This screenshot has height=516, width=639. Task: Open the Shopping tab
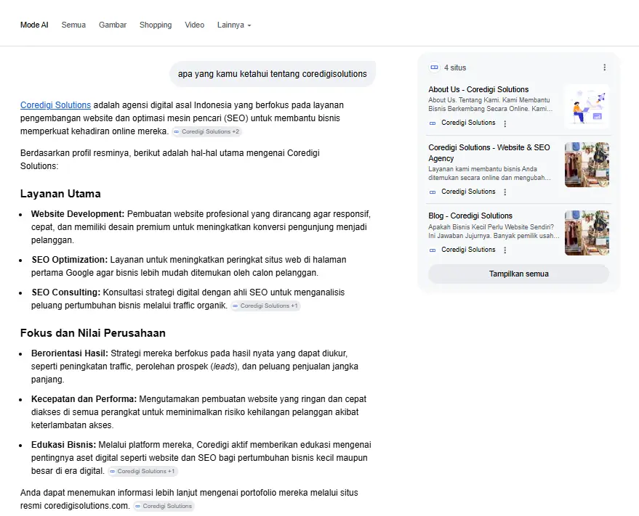(156, 25)
